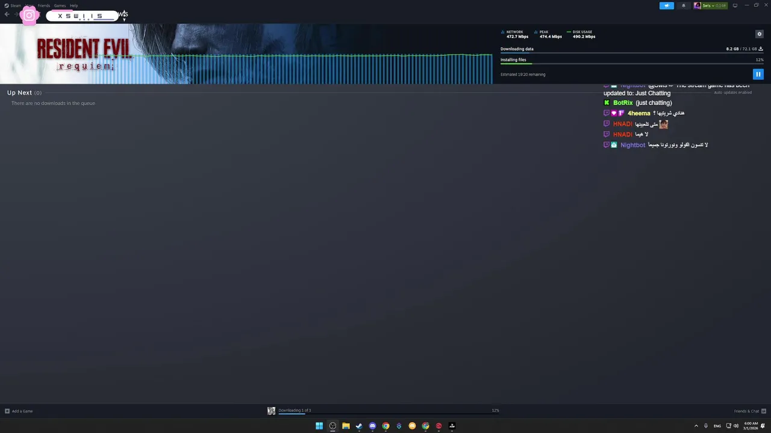Pause the Resident Evil Requiem download
This screenshot has width=771, height=433.
click(758, 74)
